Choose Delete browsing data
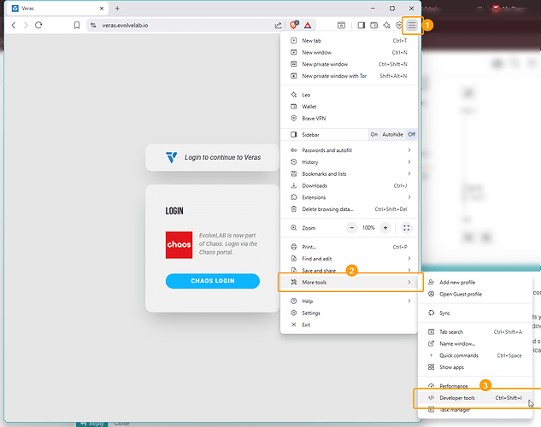541x427 pixels. [x=350, y=209]
